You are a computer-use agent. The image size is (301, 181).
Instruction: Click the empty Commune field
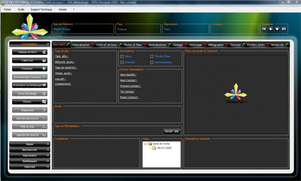tap(234, 29)
